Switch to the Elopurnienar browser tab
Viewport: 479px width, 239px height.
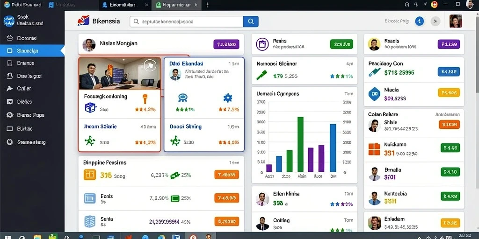click(x=176, y=5)
